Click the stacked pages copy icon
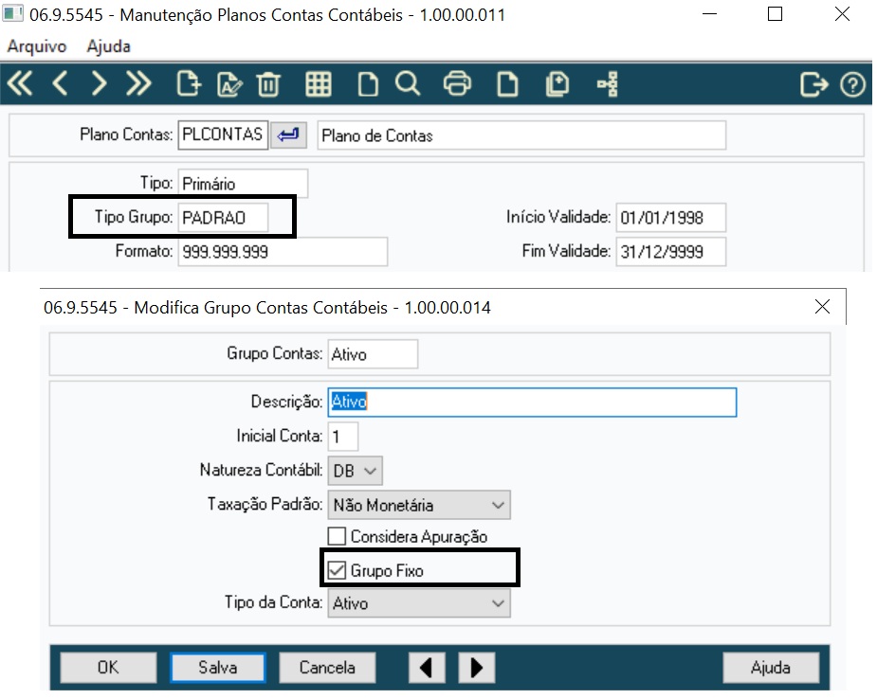Image resolution: width=877 pixels, height=699 pixels. coord(557,84)
